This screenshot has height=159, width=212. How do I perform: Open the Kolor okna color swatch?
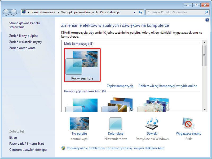116,124
